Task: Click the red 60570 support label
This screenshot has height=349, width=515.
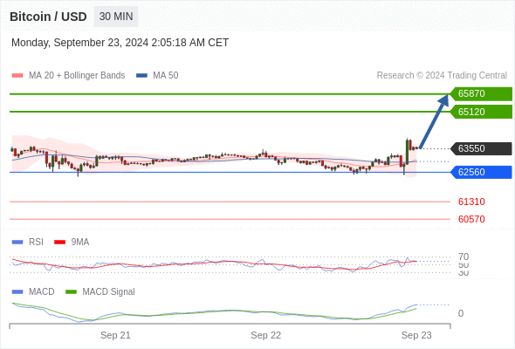Action: click(x=471, y=219)
